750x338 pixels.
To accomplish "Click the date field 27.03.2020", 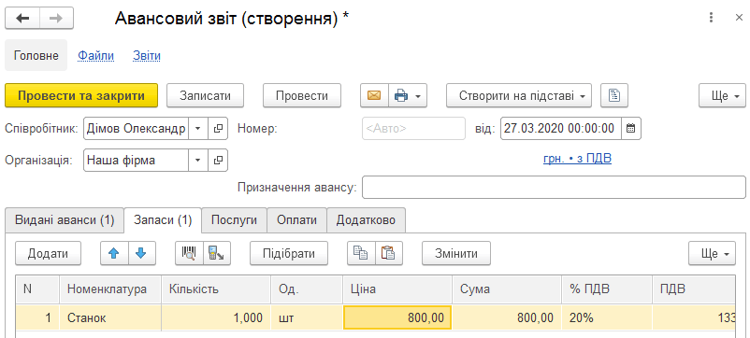I will [x=561, y=129].
